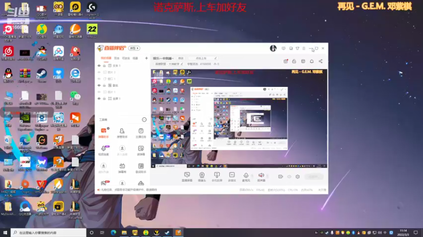Open the WeChat desktop shortcut

75,98
